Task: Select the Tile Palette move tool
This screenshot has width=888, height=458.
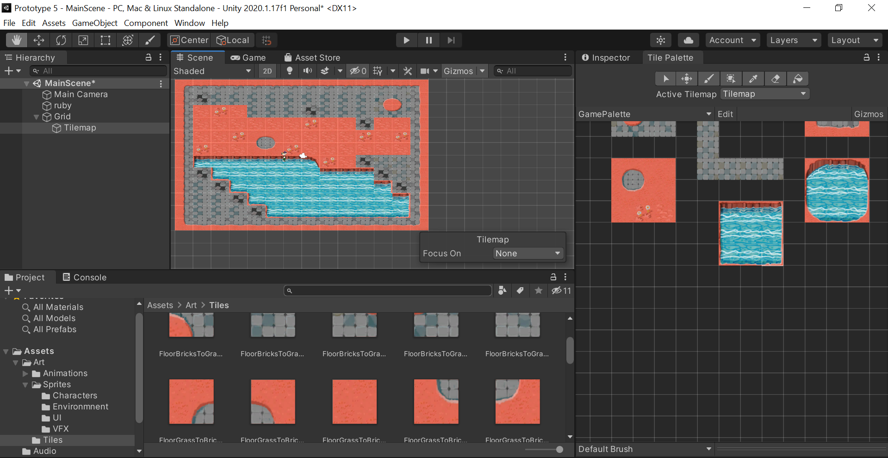Action: click(687, 79)
